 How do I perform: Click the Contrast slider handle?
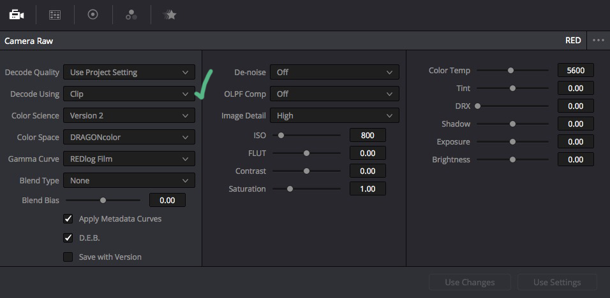pyautogui.click(x=306, y=171)
